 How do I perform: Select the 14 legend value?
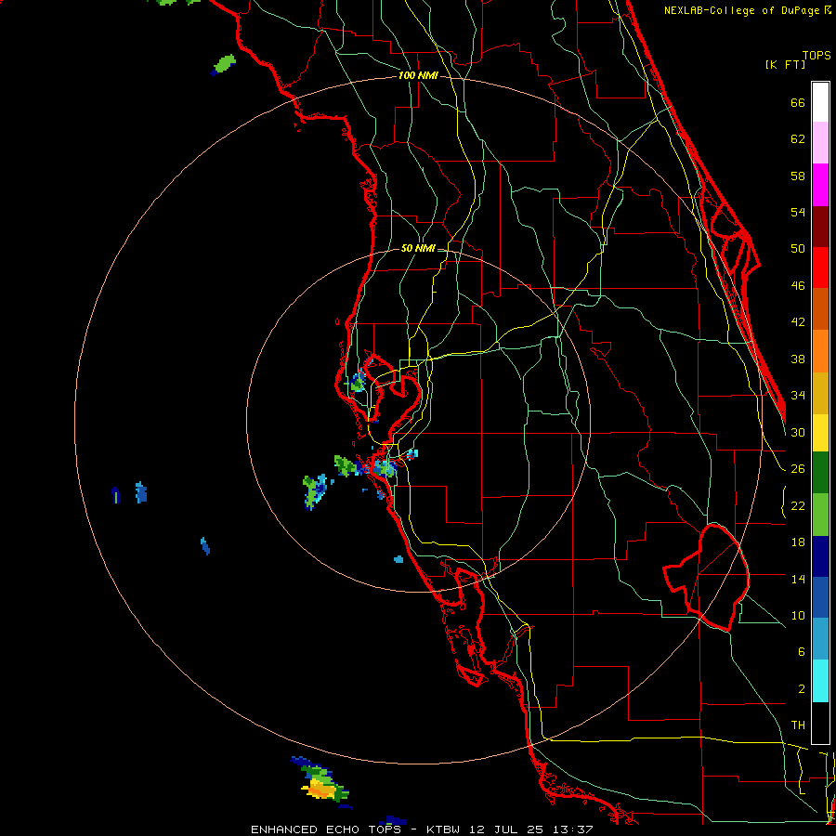click(x=798, y=579)
